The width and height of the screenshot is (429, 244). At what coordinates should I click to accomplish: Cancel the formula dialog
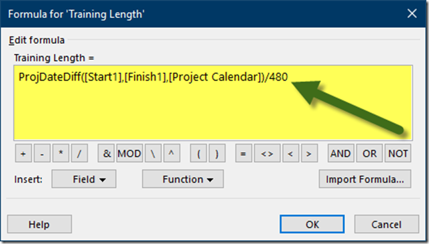click(x=386, y=224)
